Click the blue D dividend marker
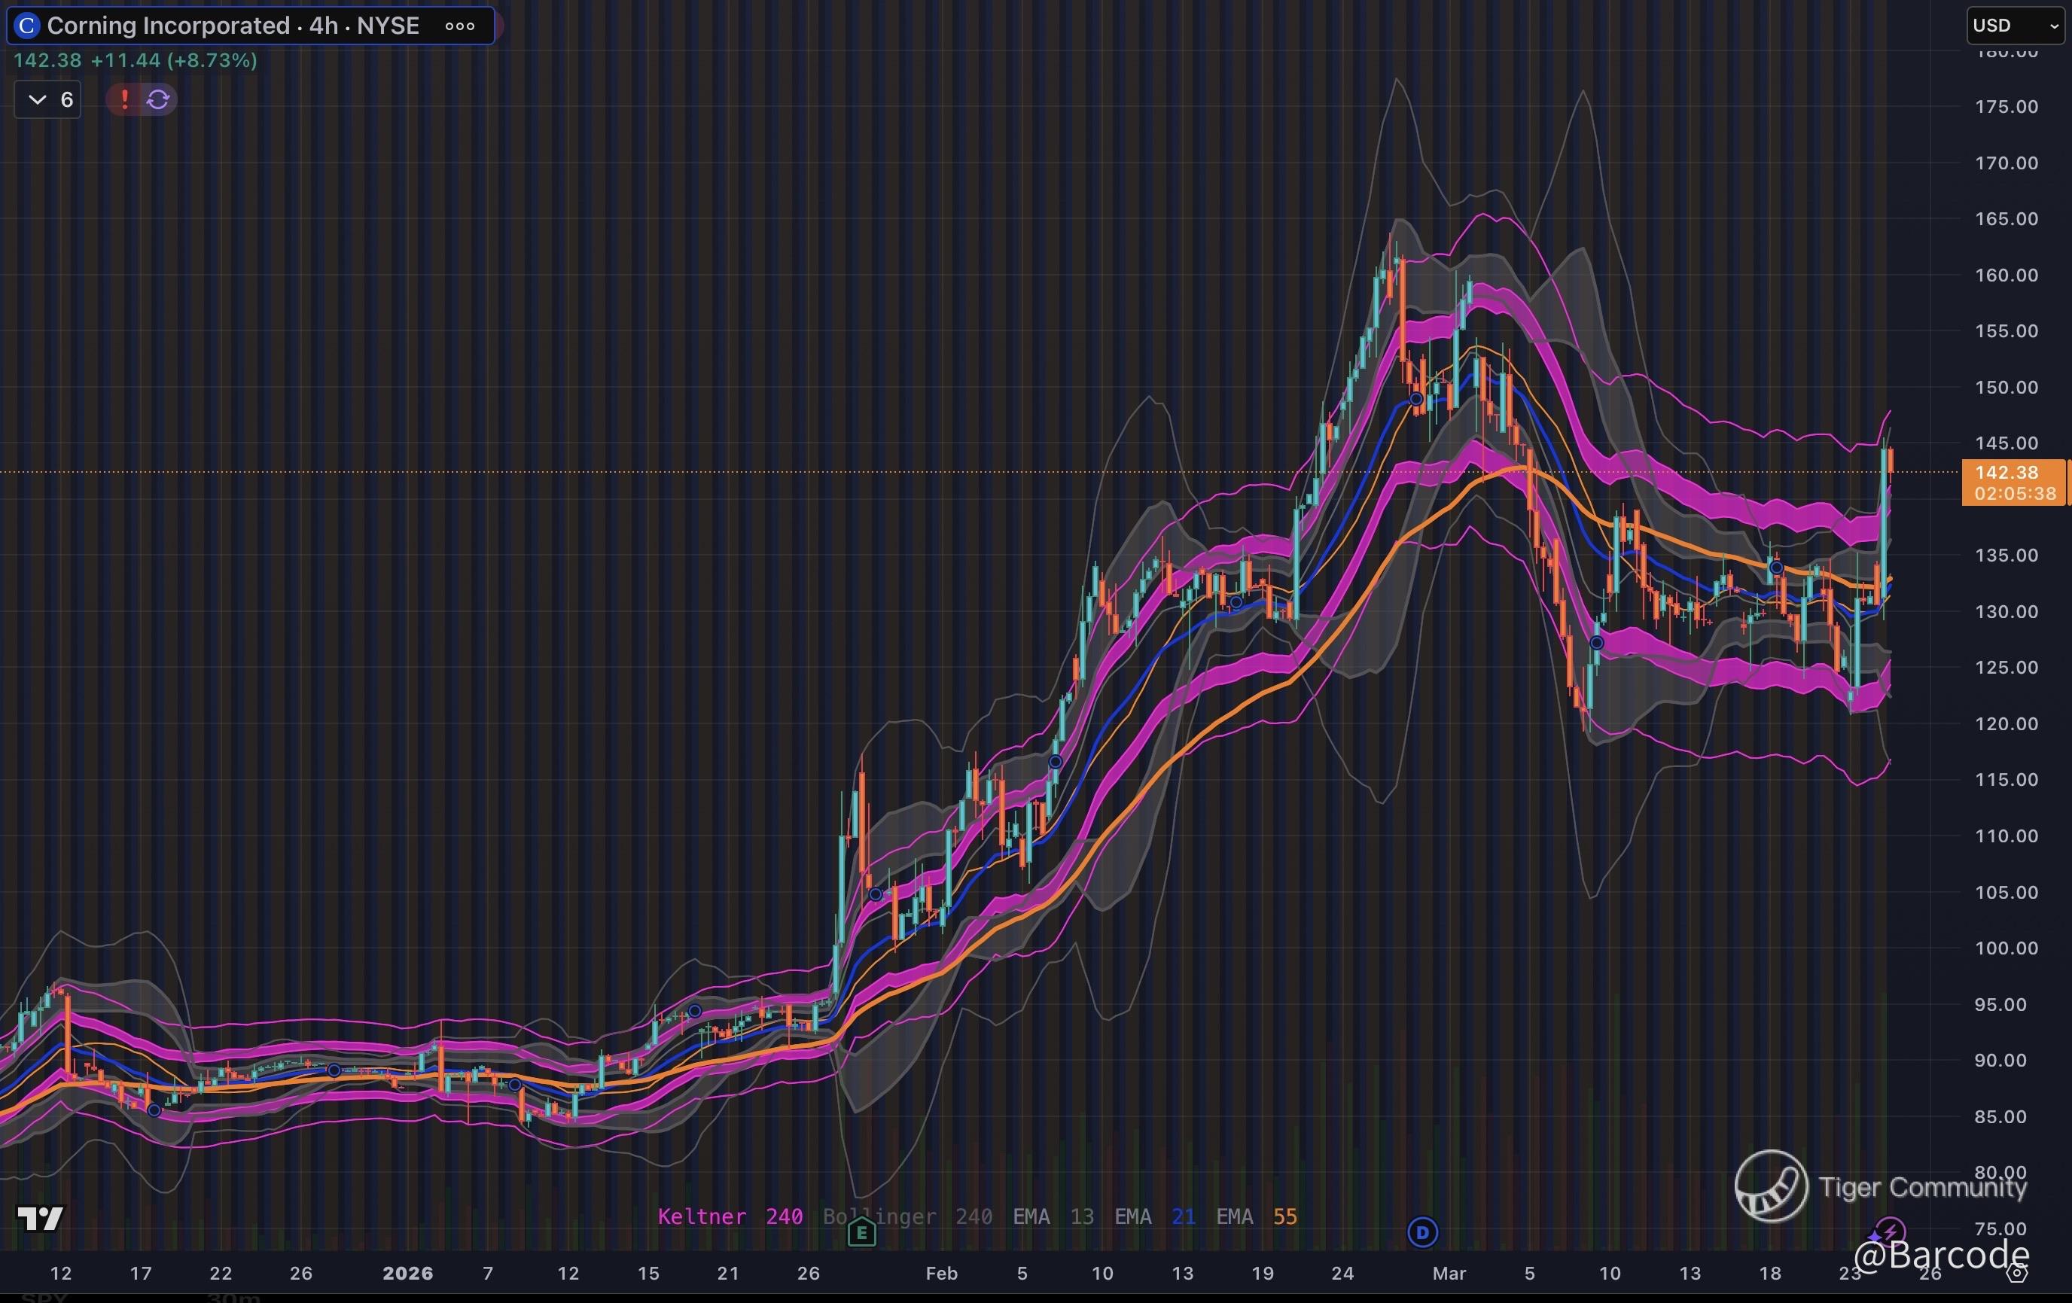Viewport: 2072px width, 1303px height. point(1421,1232)
